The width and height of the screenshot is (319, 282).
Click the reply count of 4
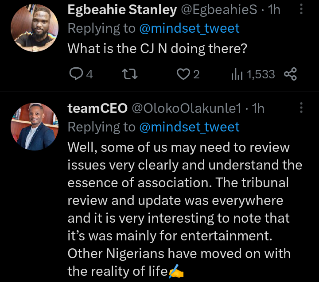pyautogui.click(x=89, y=74)
